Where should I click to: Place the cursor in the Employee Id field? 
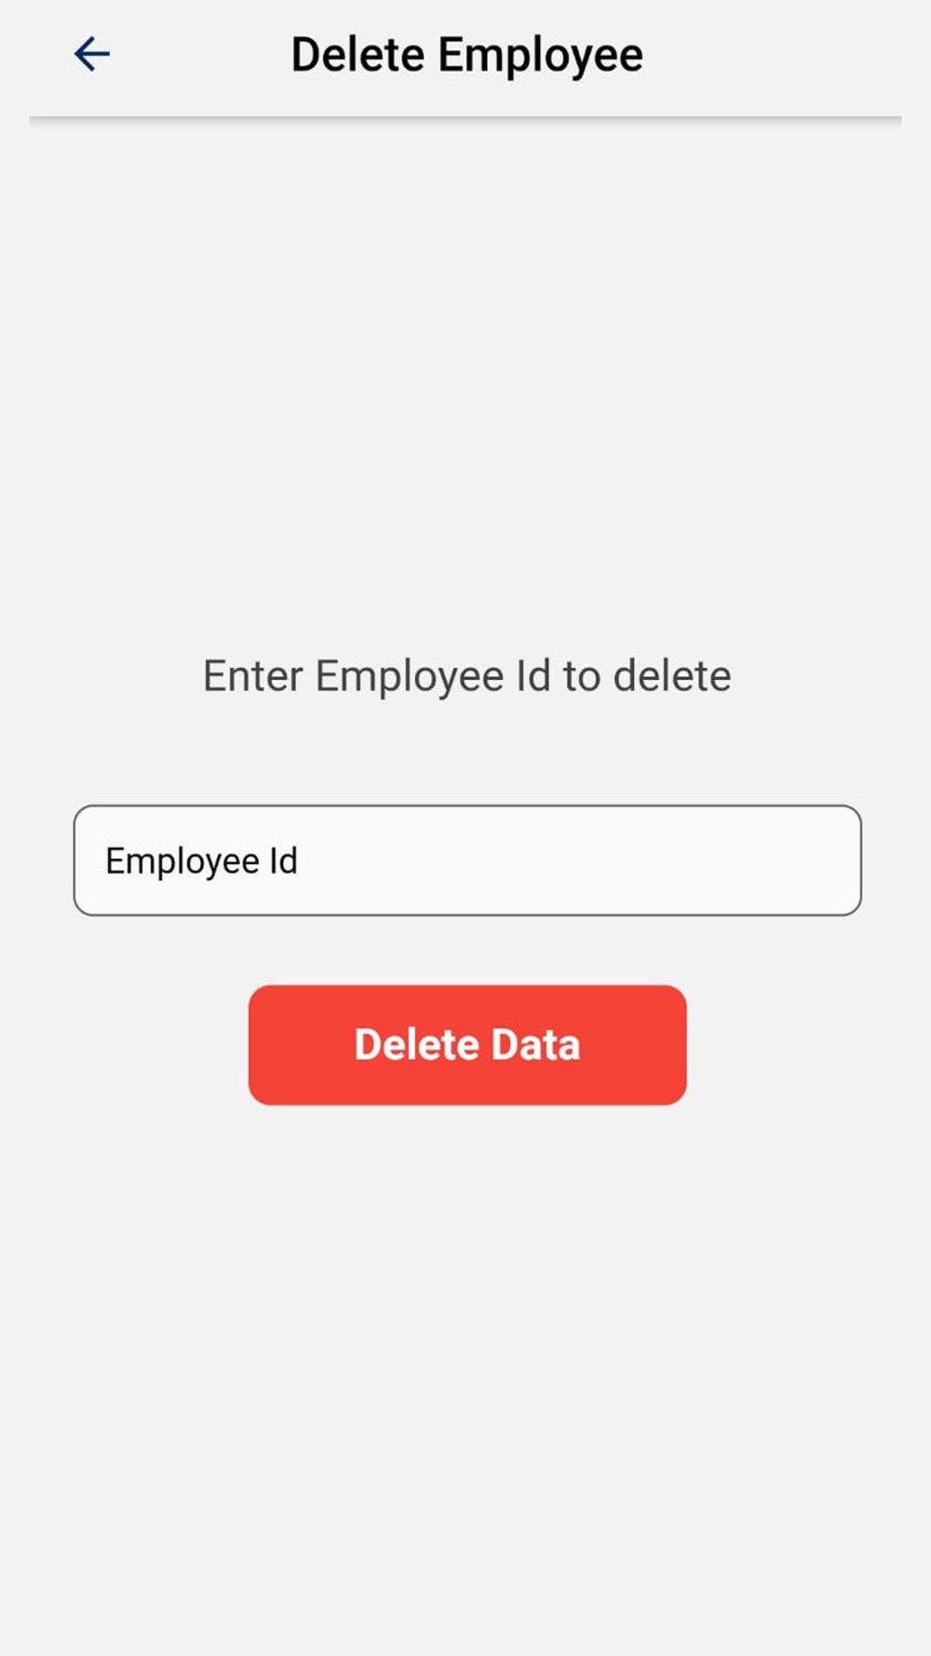467,861
